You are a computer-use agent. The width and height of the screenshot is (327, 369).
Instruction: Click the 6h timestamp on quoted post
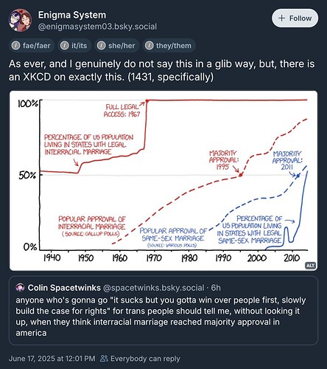coord(216,288)
